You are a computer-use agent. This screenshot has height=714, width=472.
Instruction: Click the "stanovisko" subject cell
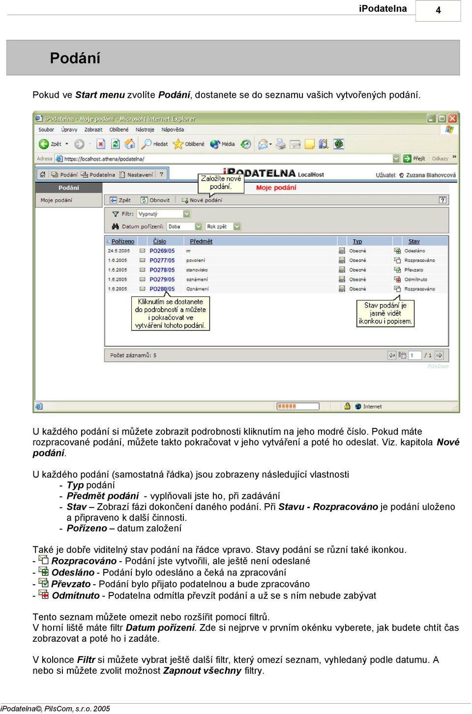(197, 270)
